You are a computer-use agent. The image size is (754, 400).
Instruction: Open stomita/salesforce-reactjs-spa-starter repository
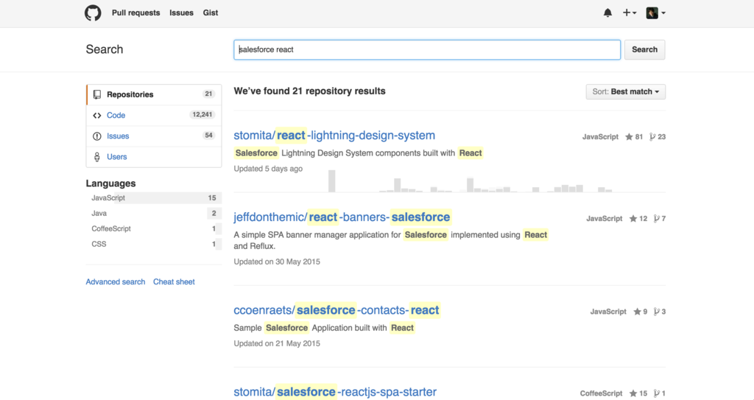[x=335, y=392]
